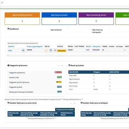Click the CUST PHONE column header

tap(79, 46)
